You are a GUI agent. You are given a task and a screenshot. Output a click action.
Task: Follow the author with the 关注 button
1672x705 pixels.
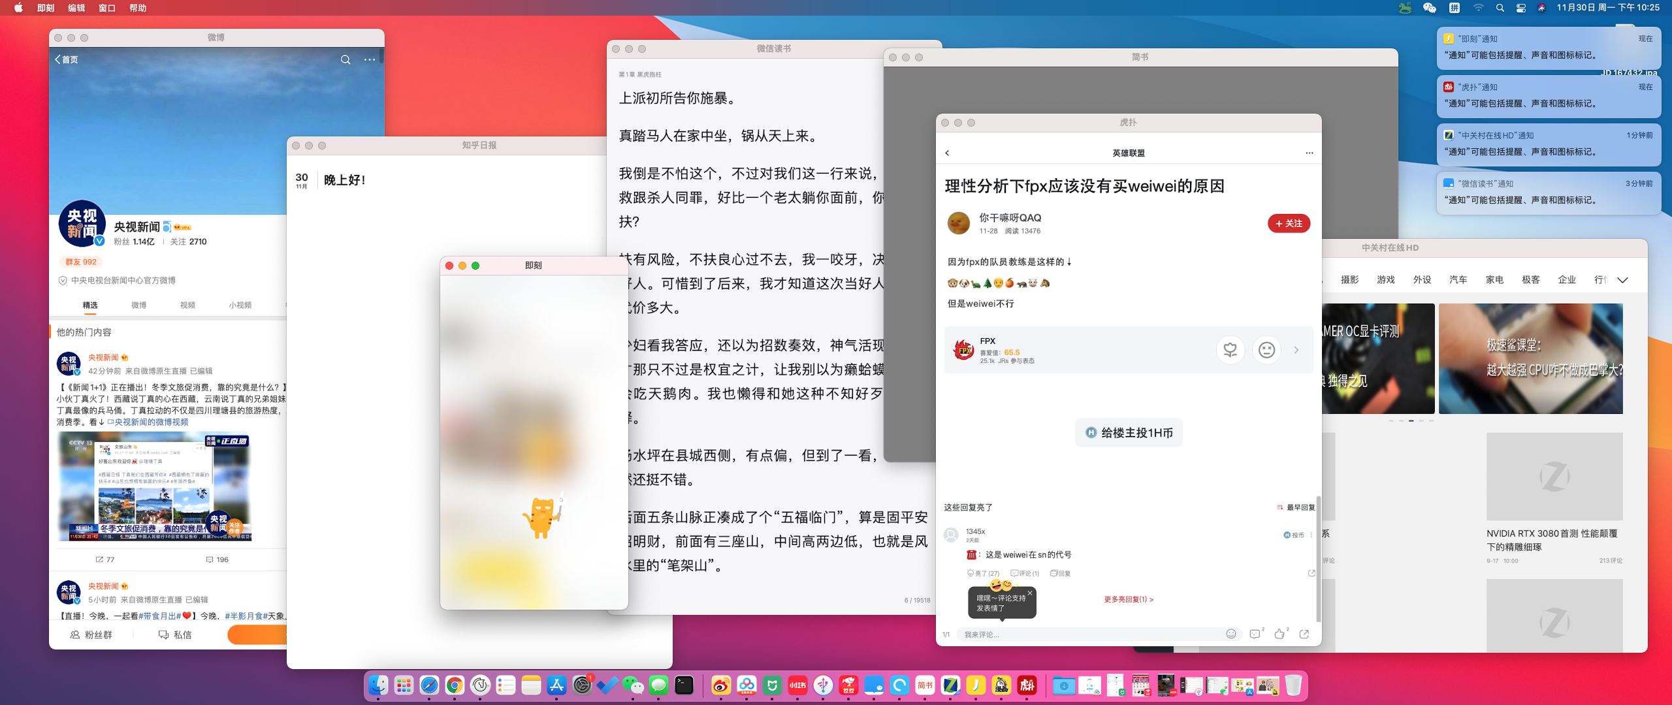point(1289,223)
